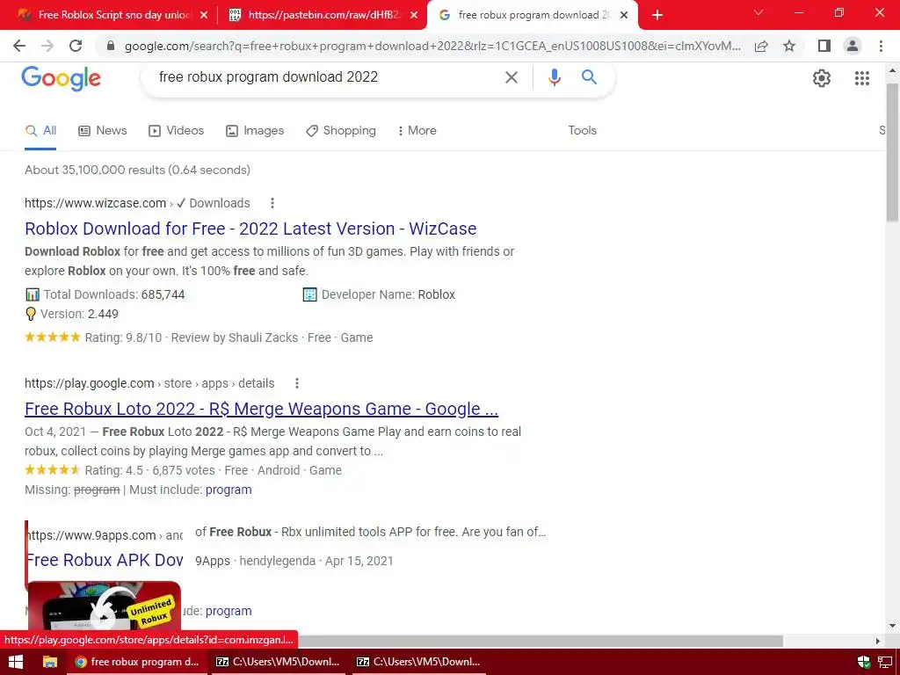This screenshot has width=900, height=675.
Task: Open the Google apps grid
Action: point(861,78)
